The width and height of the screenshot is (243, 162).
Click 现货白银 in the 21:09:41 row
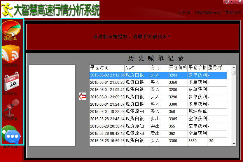[x=137, y=90]
